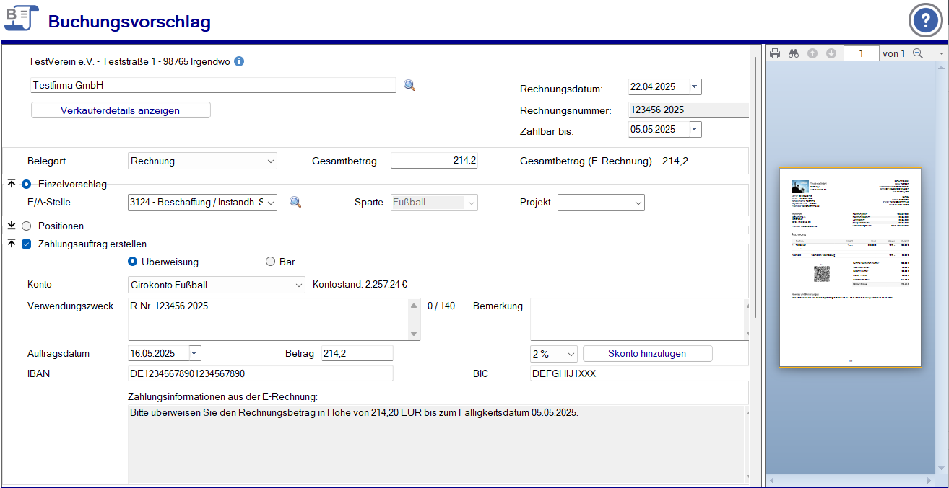The width and height of the screenshot is (949, 488).
Task: Expand the Positionen section arrow
Action: point(12,226)
